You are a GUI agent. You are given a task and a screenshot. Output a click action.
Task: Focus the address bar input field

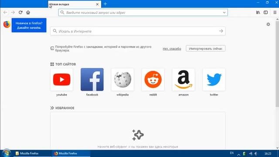click(143, 13)
